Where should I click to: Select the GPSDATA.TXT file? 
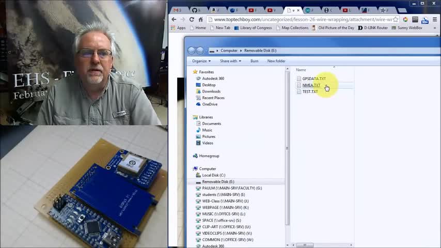tap(314, 79)
